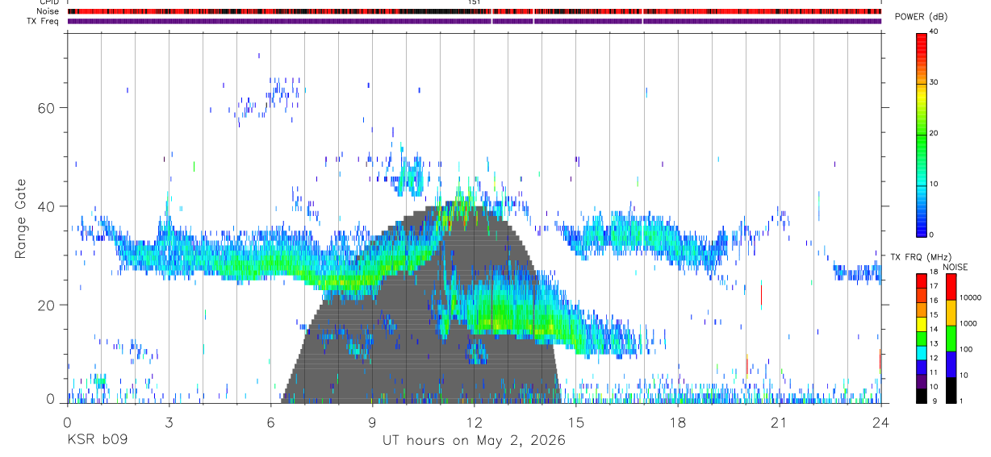Click the amber NOISE swatch between 1000 and 10000
Screen dimensions: 991x457
point(951,313)
